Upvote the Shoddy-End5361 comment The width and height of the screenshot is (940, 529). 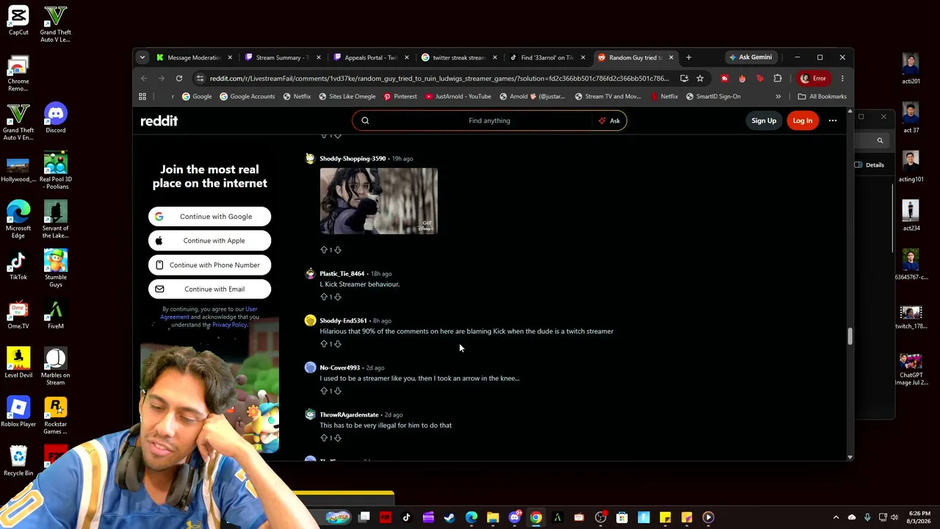tap(324, 344)
